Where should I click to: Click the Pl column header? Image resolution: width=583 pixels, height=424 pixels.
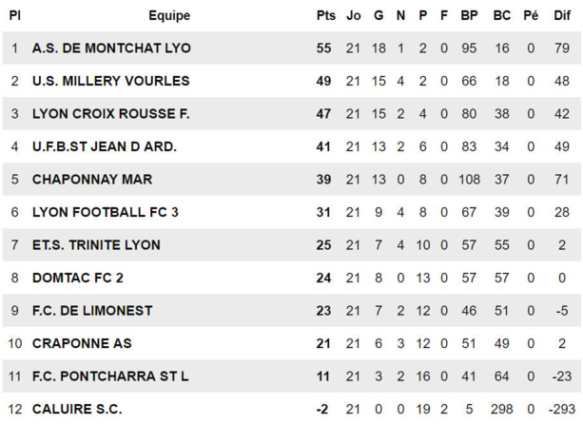click(15, 15)
